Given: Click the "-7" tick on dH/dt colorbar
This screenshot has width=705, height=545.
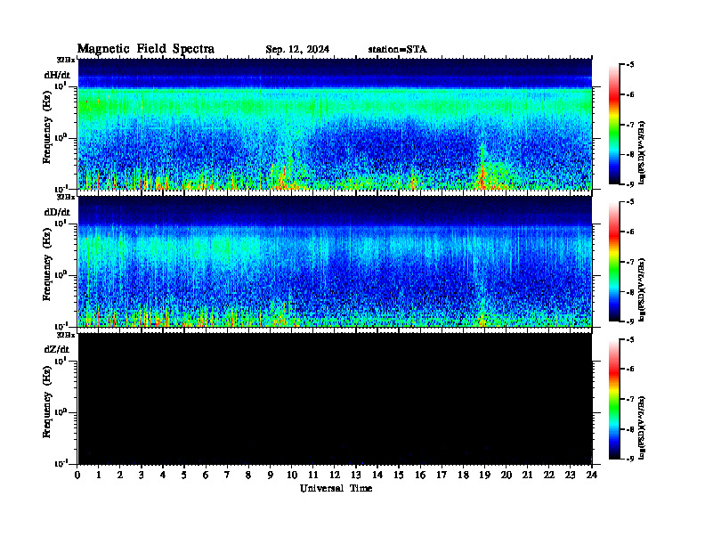Looking at the screenshot, I should 630,124.
